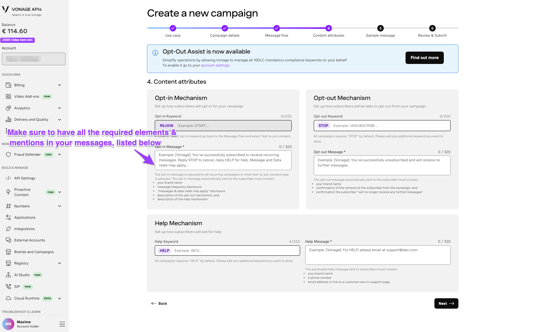534x332 pixels.
Task: Click the Video Add-ons grid icon
Action: (x=8, y=96)
